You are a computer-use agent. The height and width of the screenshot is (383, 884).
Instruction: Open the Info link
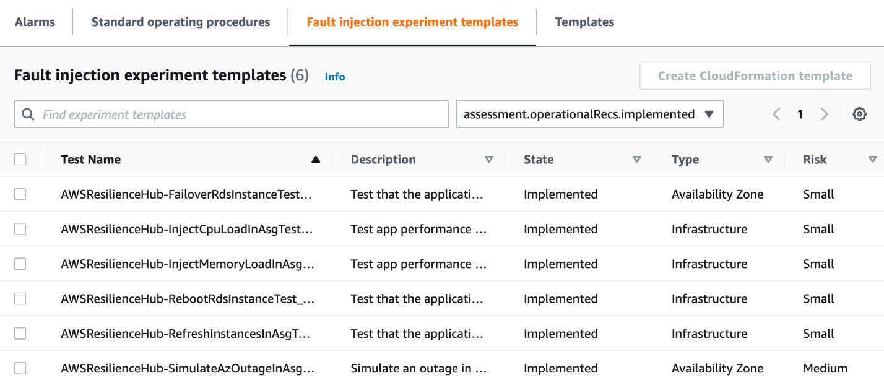(335, 77)
